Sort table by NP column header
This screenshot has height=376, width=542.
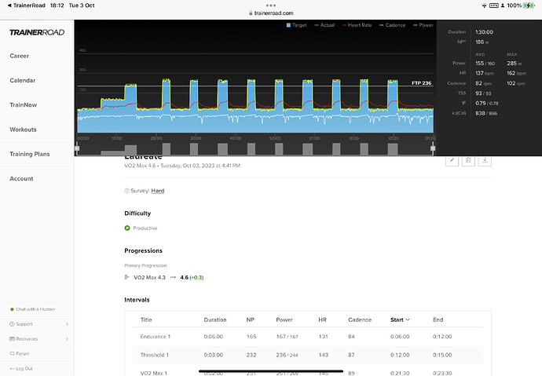(x=251, y=319)
